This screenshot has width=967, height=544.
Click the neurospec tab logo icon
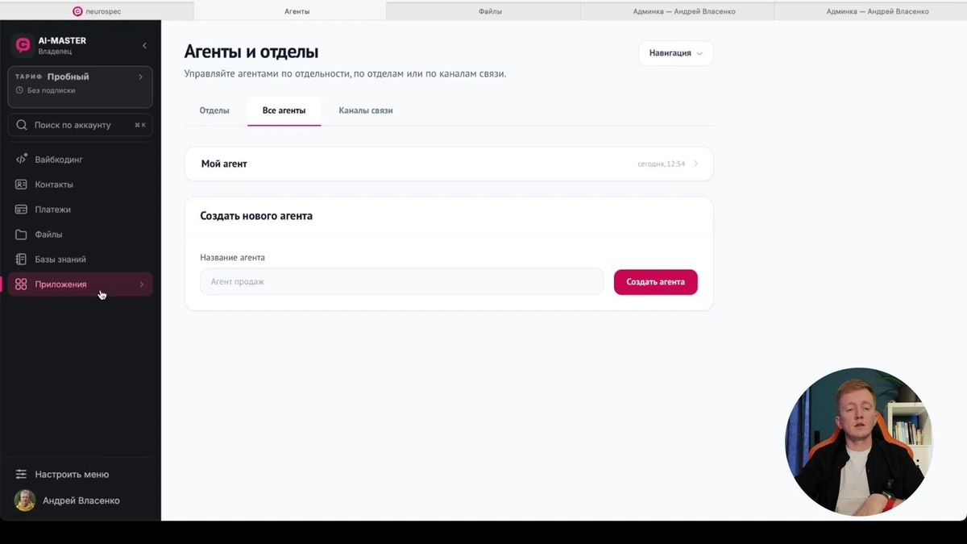coord(77,11)
